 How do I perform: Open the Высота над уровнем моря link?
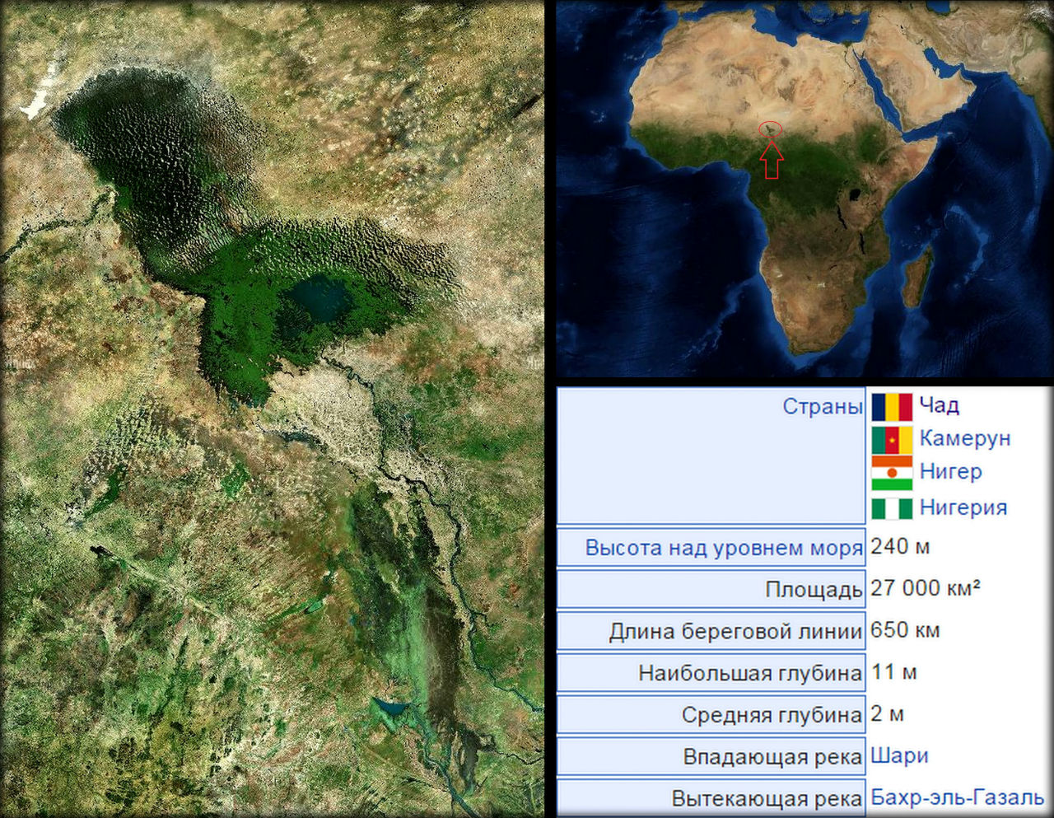(x=724, y=548)
